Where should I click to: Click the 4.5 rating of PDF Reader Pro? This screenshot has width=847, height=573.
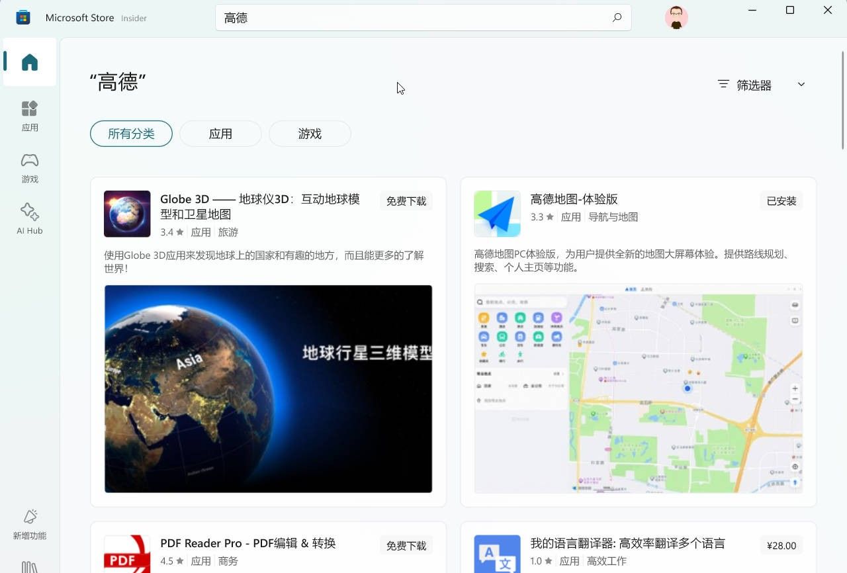pyautogui.click(x=172, y=561)
